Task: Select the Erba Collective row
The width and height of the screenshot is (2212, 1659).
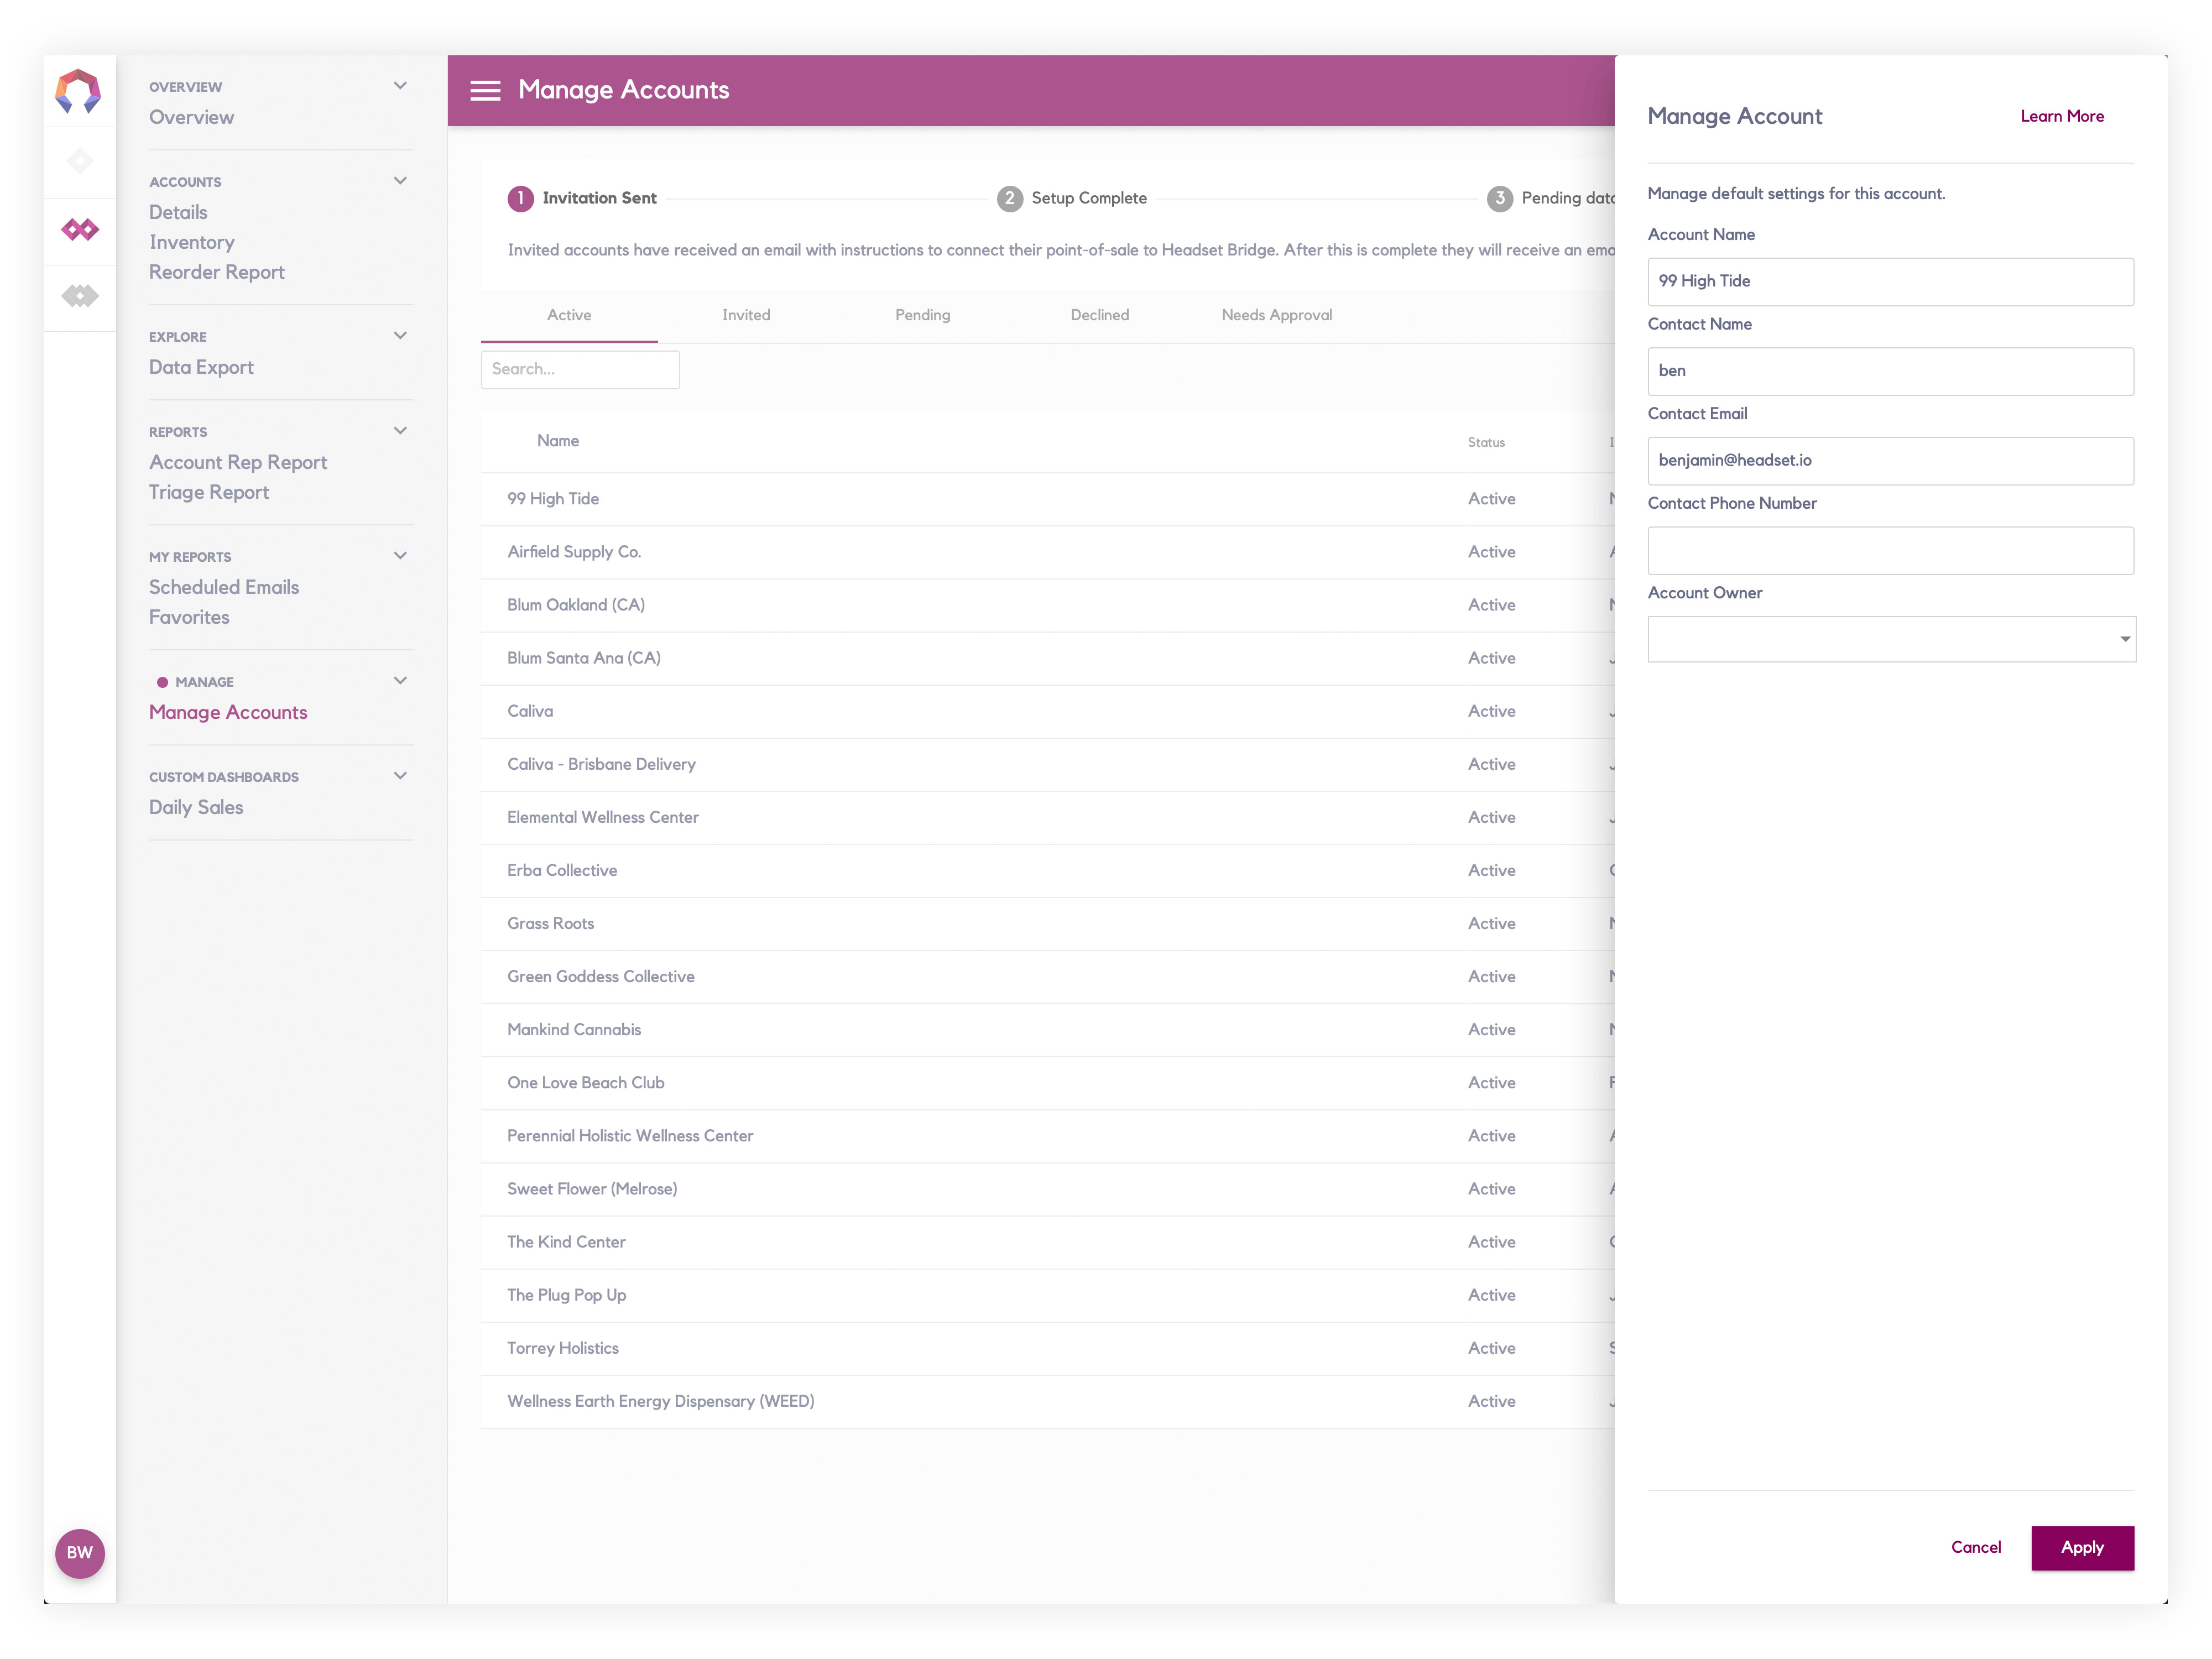Action: pyautogui.click(x=1047, y=870)
